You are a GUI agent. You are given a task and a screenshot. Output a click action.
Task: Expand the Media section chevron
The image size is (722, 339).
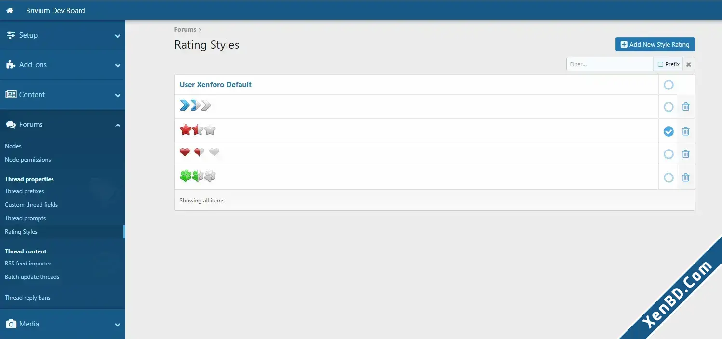(118, 325)
